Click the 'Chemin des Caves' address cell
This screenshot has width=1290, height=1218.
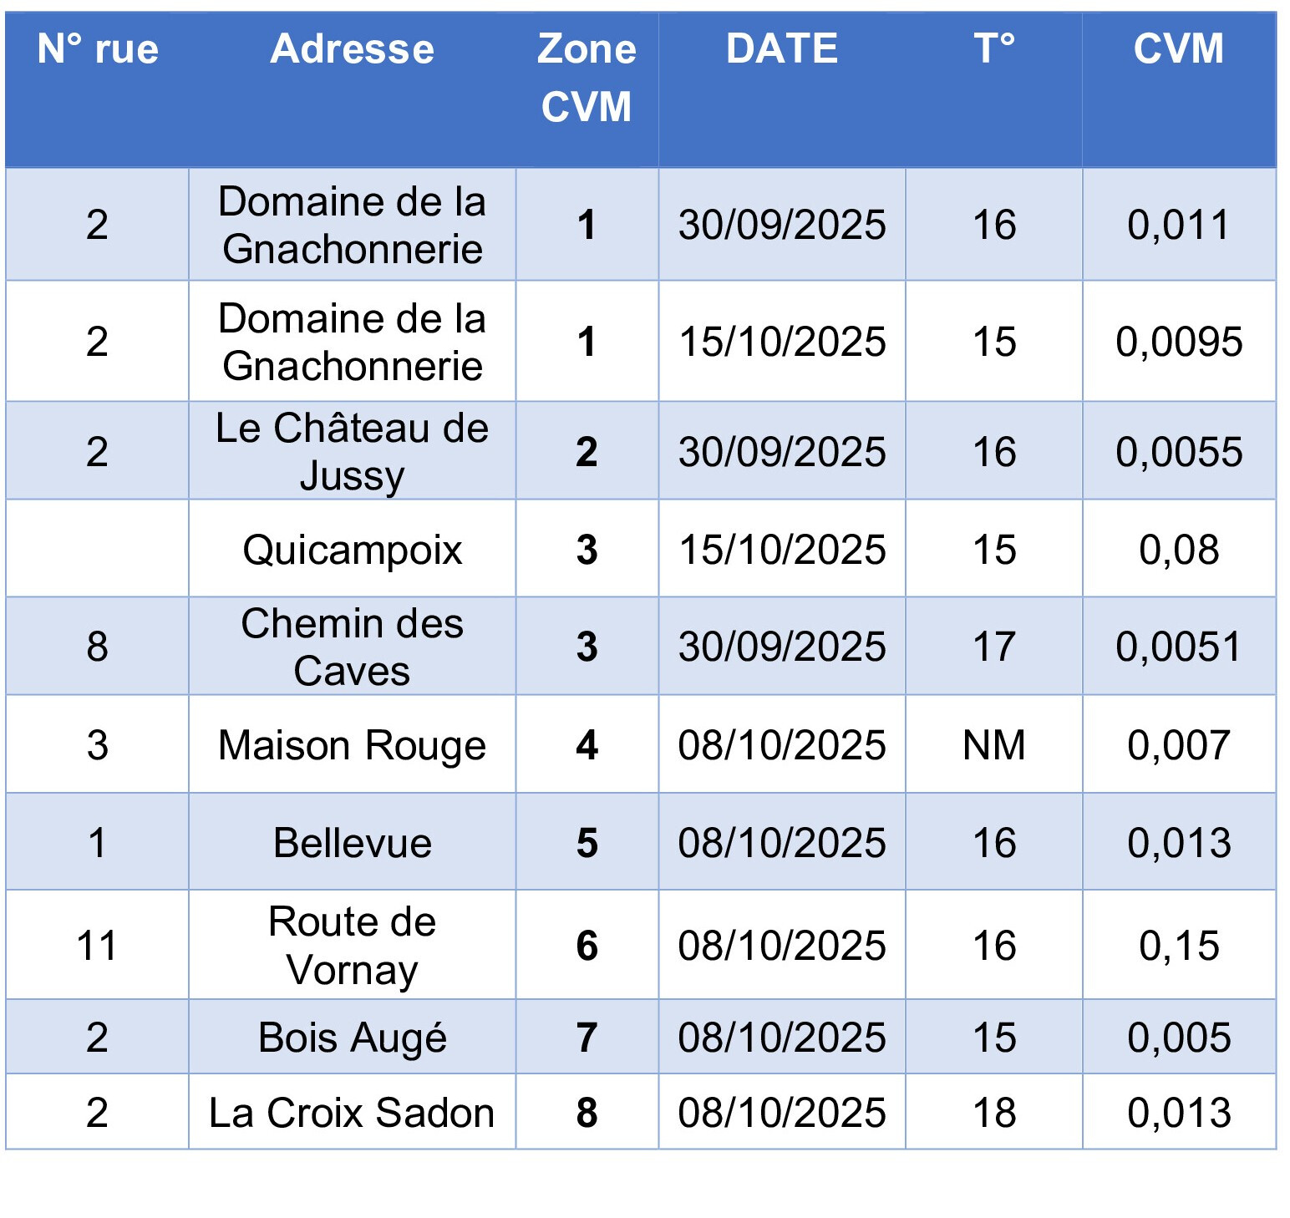352,647
